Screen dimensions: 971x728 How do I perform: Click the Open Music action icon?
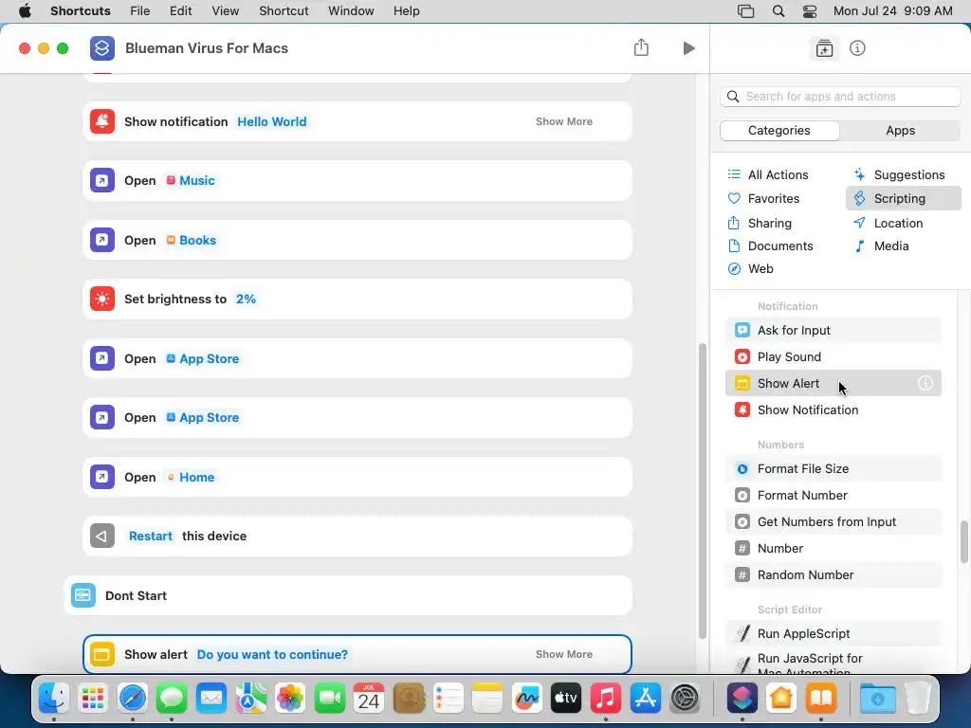[x=102, y=180]
